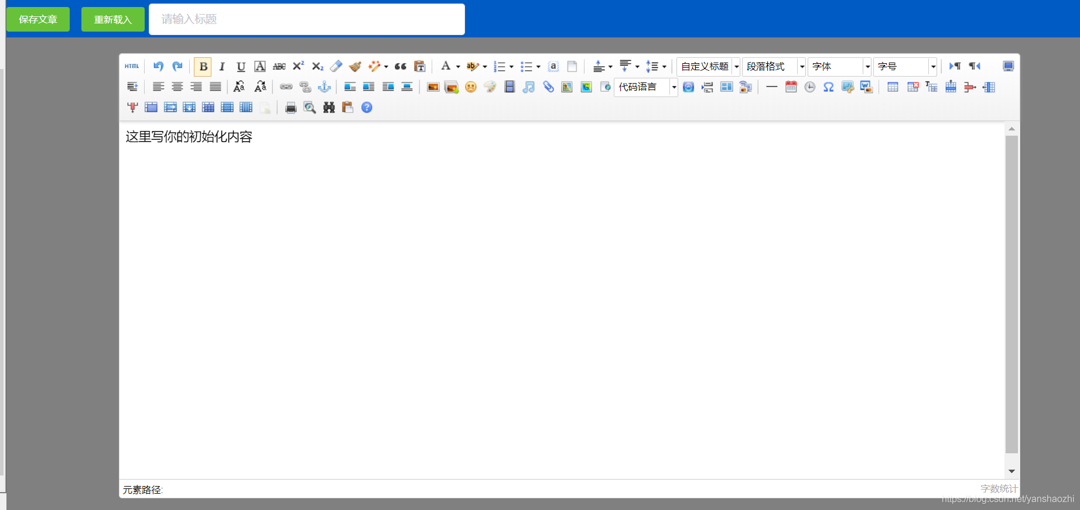This screenshot has width=1080, height=510.
Task: Open the scrawl palette icon
Action: tap(490, 87)
